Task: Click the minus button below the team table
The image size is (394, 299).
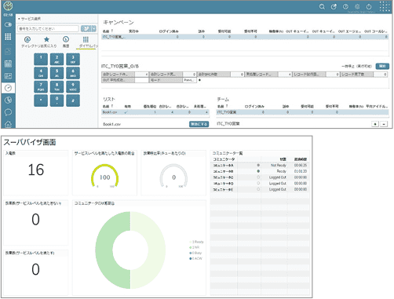Action: pyautogui.click(x=384, y=124)
